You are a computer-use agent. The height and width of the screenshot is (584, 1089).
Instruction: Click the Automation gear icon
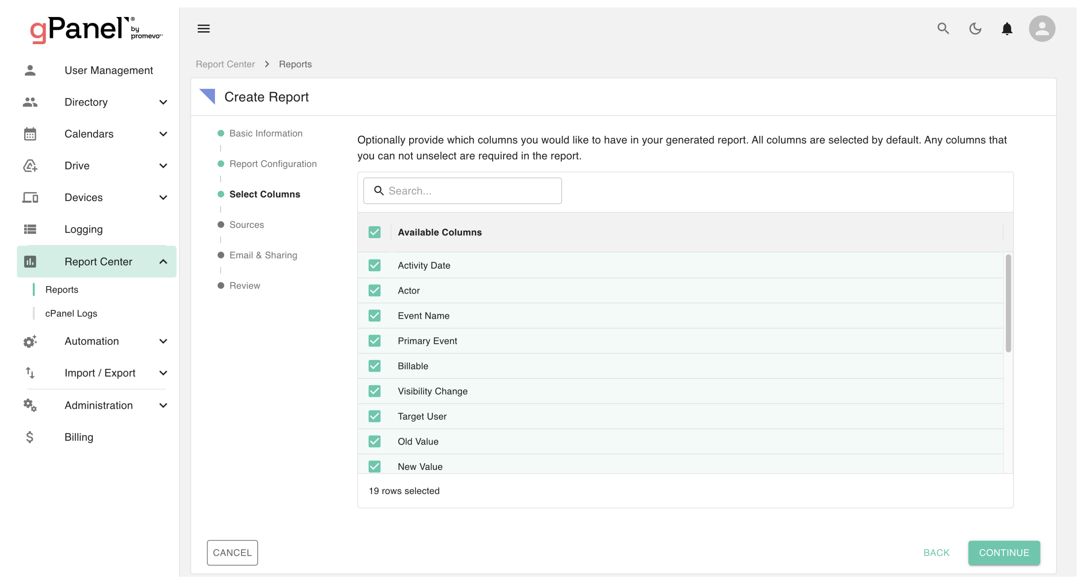(30, 341)
